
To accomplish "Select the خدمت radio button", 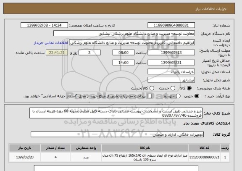I will [173, 88].
